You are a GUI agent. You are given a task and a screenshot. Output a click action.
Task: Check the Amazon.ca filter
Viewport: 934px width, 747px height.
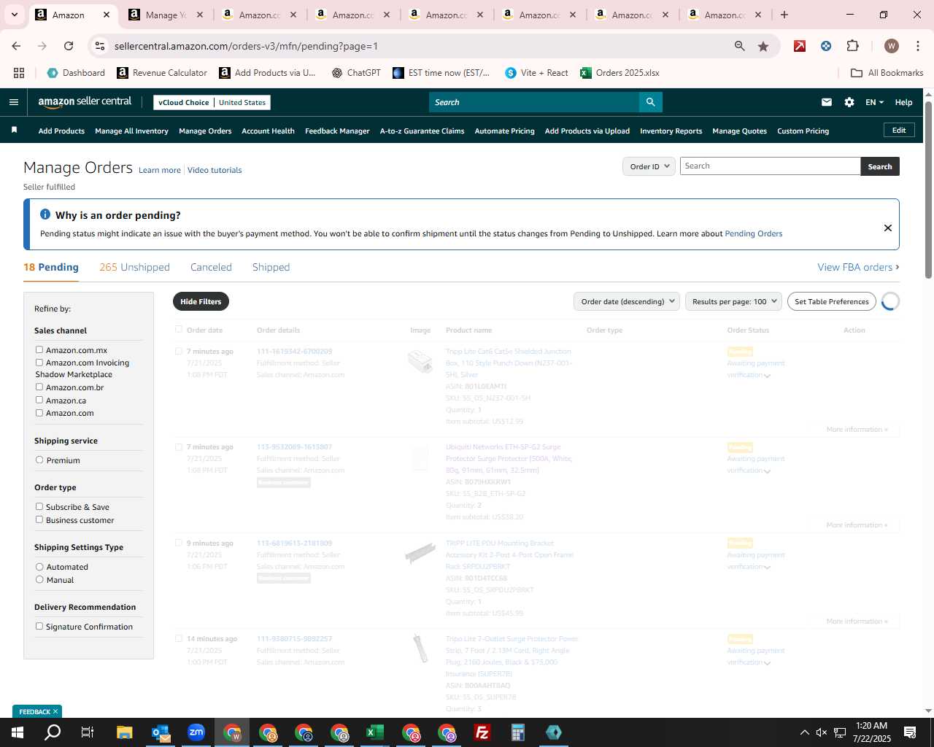click(x=39, y=400)
